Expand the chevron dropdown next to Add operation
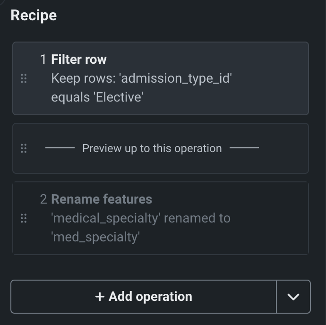326x325 pixels. [x=293, y=297]
